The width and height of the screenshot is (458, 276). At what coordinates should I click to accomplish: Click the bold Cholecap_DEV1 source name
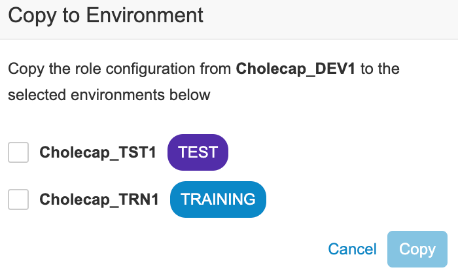coord(295,69)
